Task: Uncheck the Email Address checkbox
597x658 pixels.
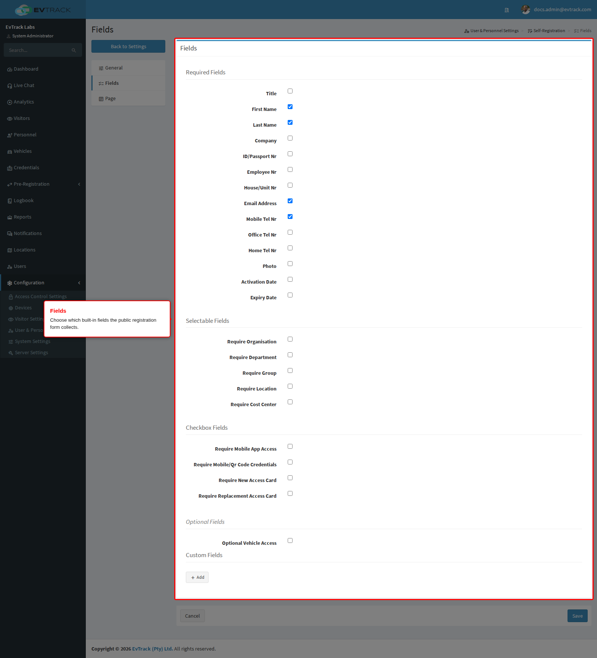Action: 290,201
